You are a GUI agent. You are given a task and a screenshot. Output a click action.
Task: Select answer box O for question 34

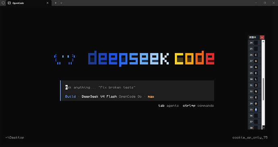256,104
